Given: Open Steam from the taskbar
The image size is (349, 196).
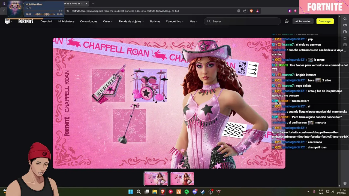Looking at the screenshot, I should point(203,192).
